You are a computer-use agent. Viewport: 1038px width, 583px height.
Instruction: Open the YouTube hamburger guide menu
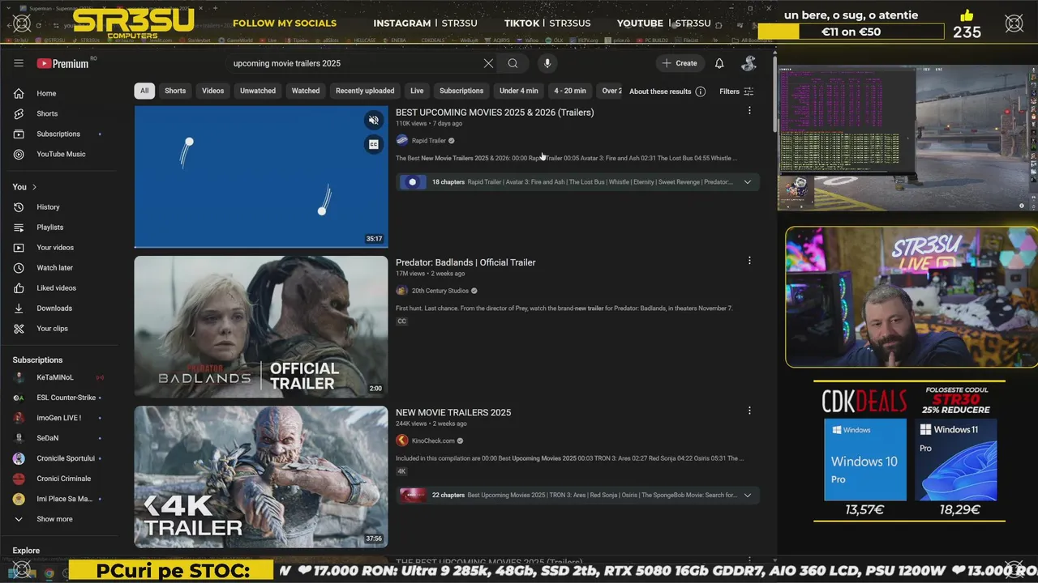click(x=19, y=63)
